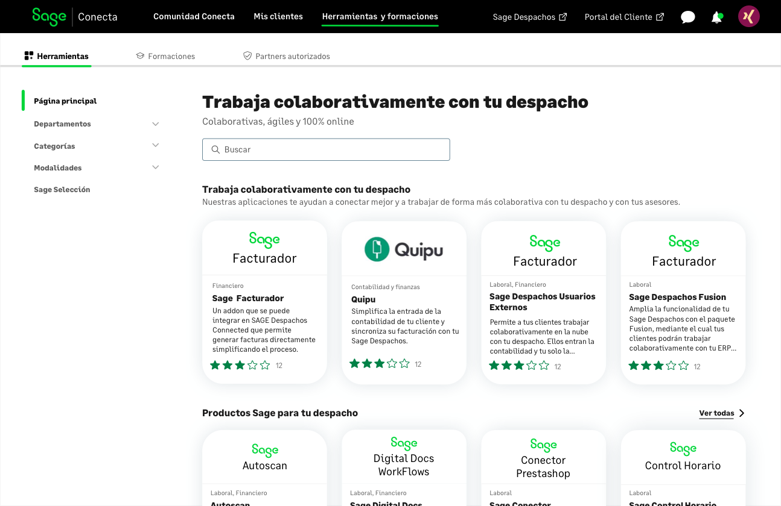Click the Ver todas link
781x506 pixels.
(x=716, y=413)
